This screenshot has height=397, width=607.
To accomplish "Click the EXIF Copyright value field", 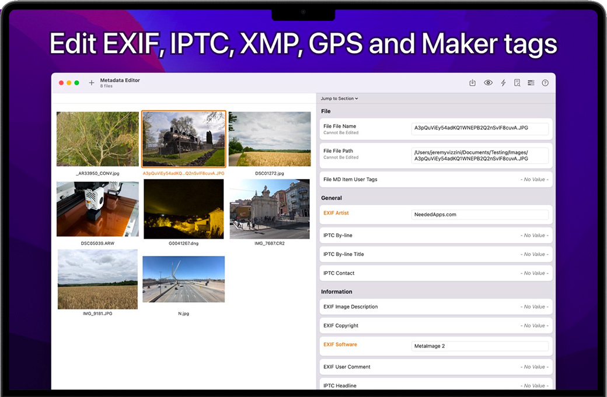I will (480, 326).
